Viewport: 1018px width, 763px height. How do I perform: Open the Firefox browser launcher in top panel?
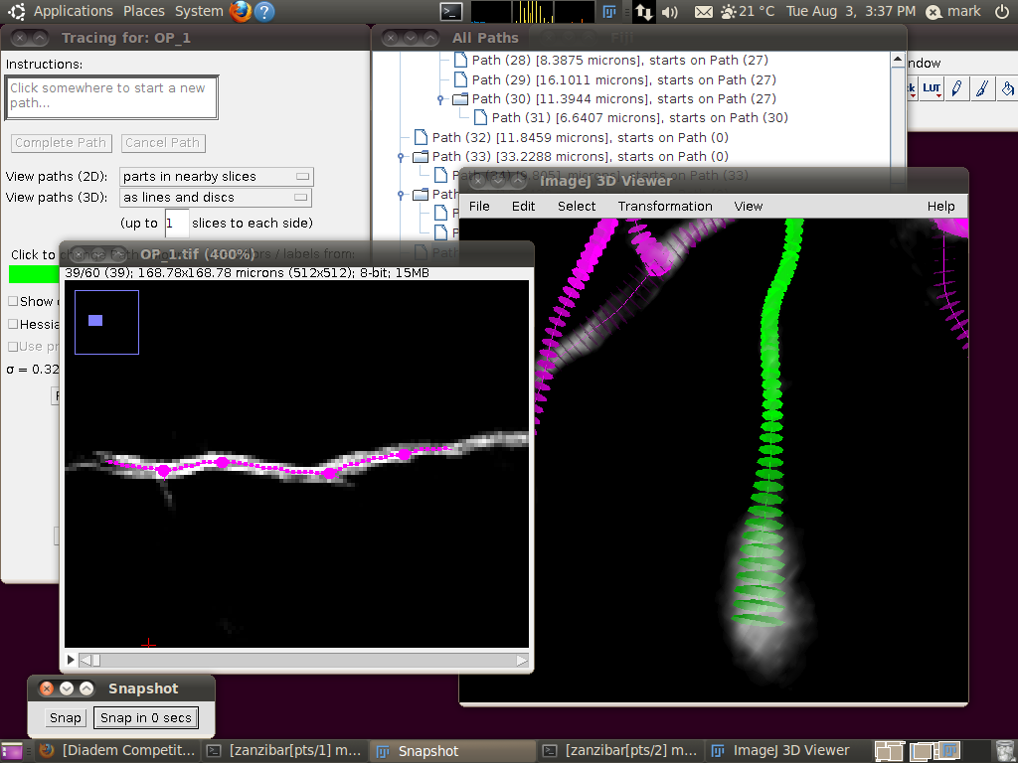point(241,11)
